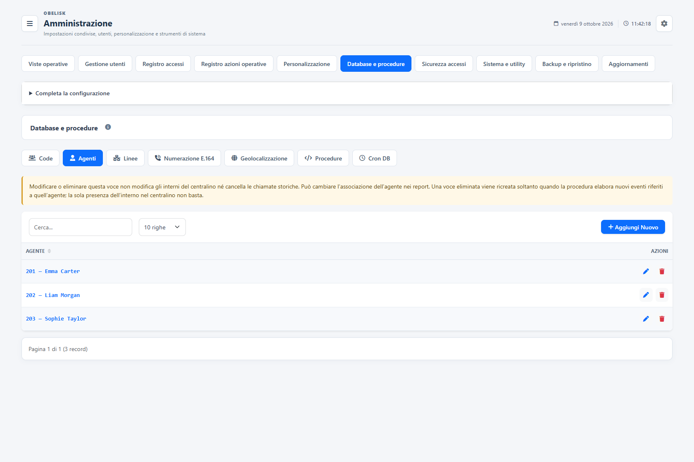Image resolution: width=694 pixels, height=462 pixels.
Task: Open the Procedure sub-tab
Action: [x=323, y=158]
